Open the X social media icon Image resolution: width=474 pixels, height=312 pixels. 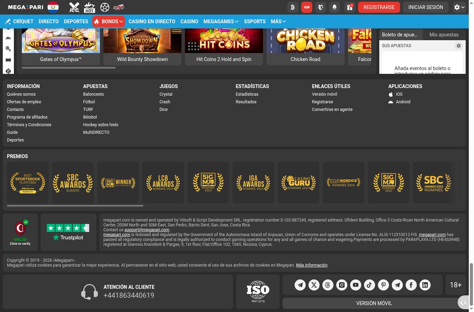314,285
